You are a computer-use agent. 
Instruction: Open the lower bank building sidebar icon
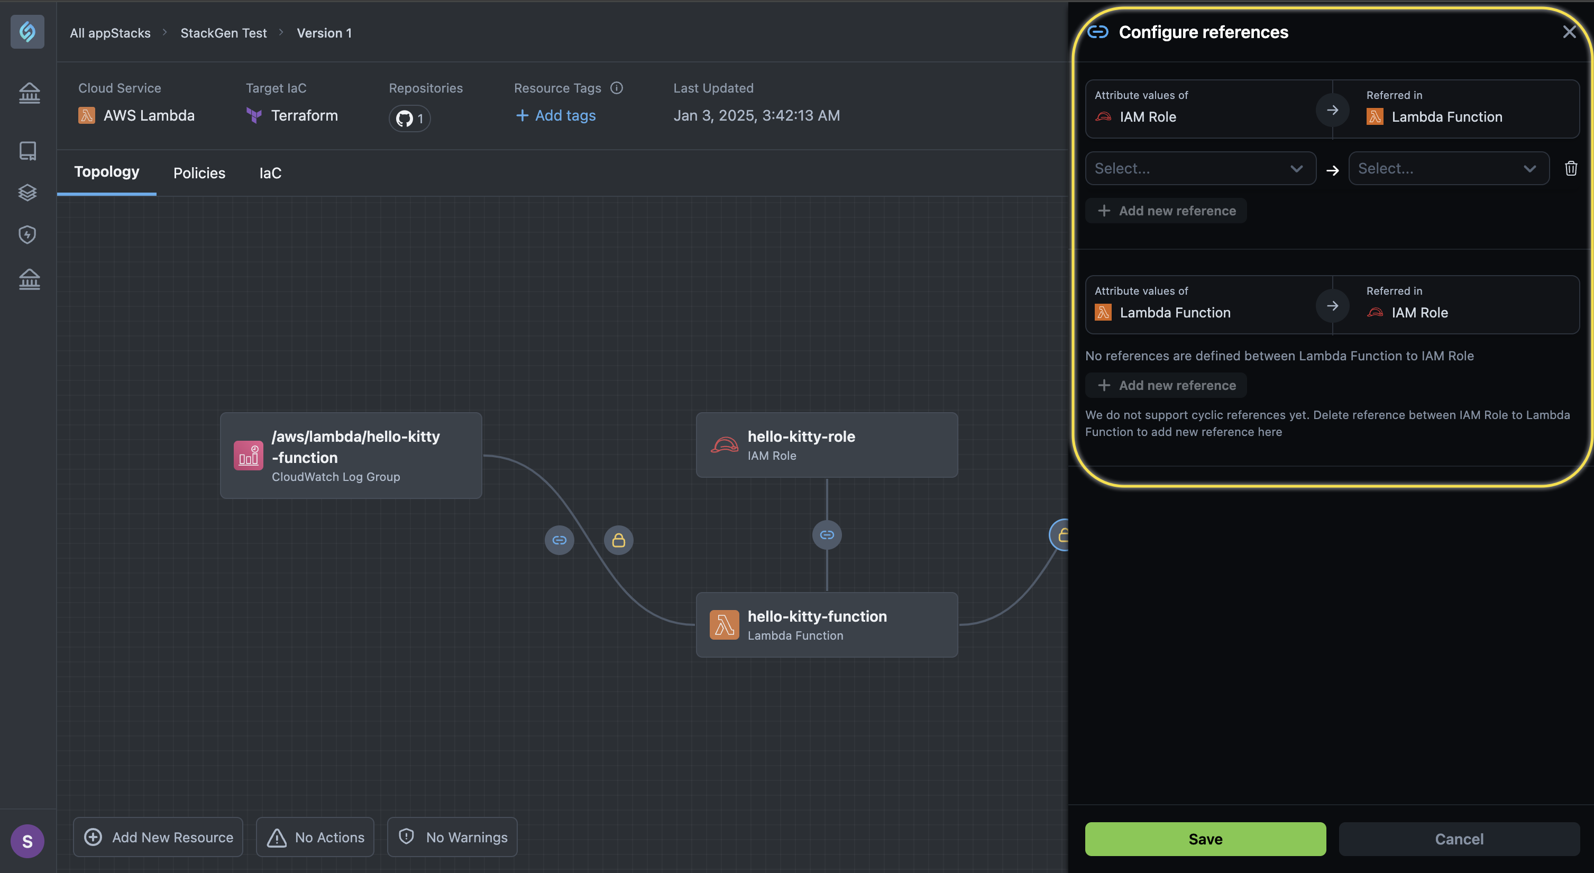tap(29, 280)
